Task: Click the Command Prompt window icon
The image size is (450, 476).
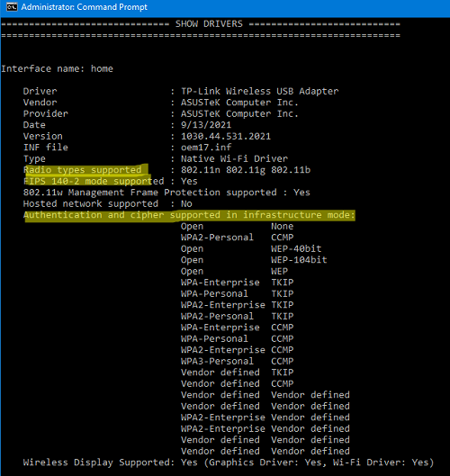Action: 12,6
